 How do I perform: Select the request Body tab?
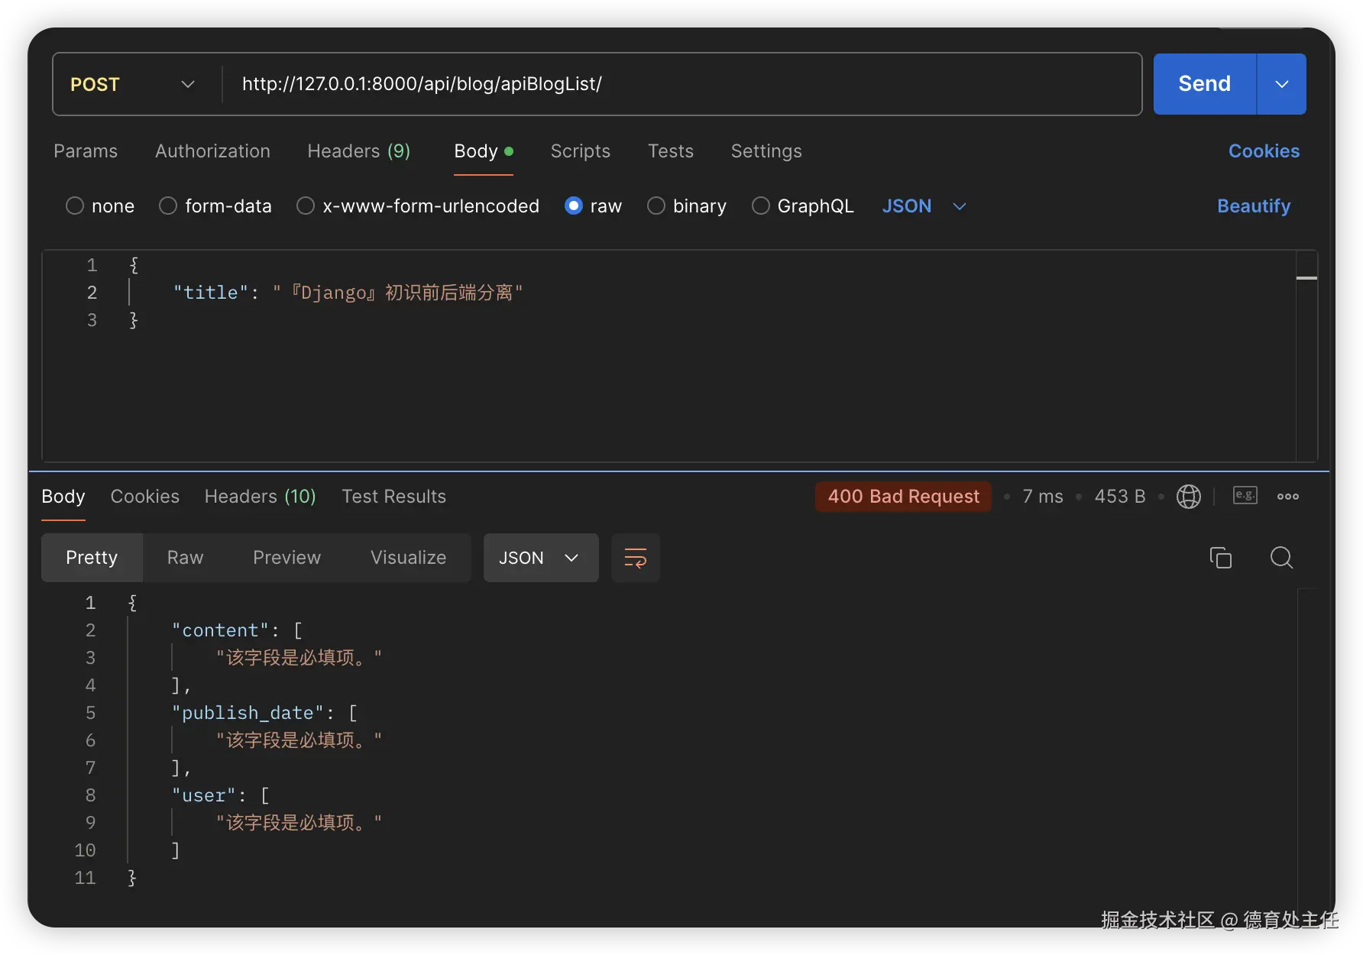[483, 151]
